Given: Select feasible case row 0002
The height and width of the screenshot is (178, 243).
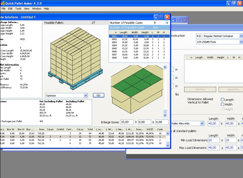Looking at the screenshot, I should 139,39.
